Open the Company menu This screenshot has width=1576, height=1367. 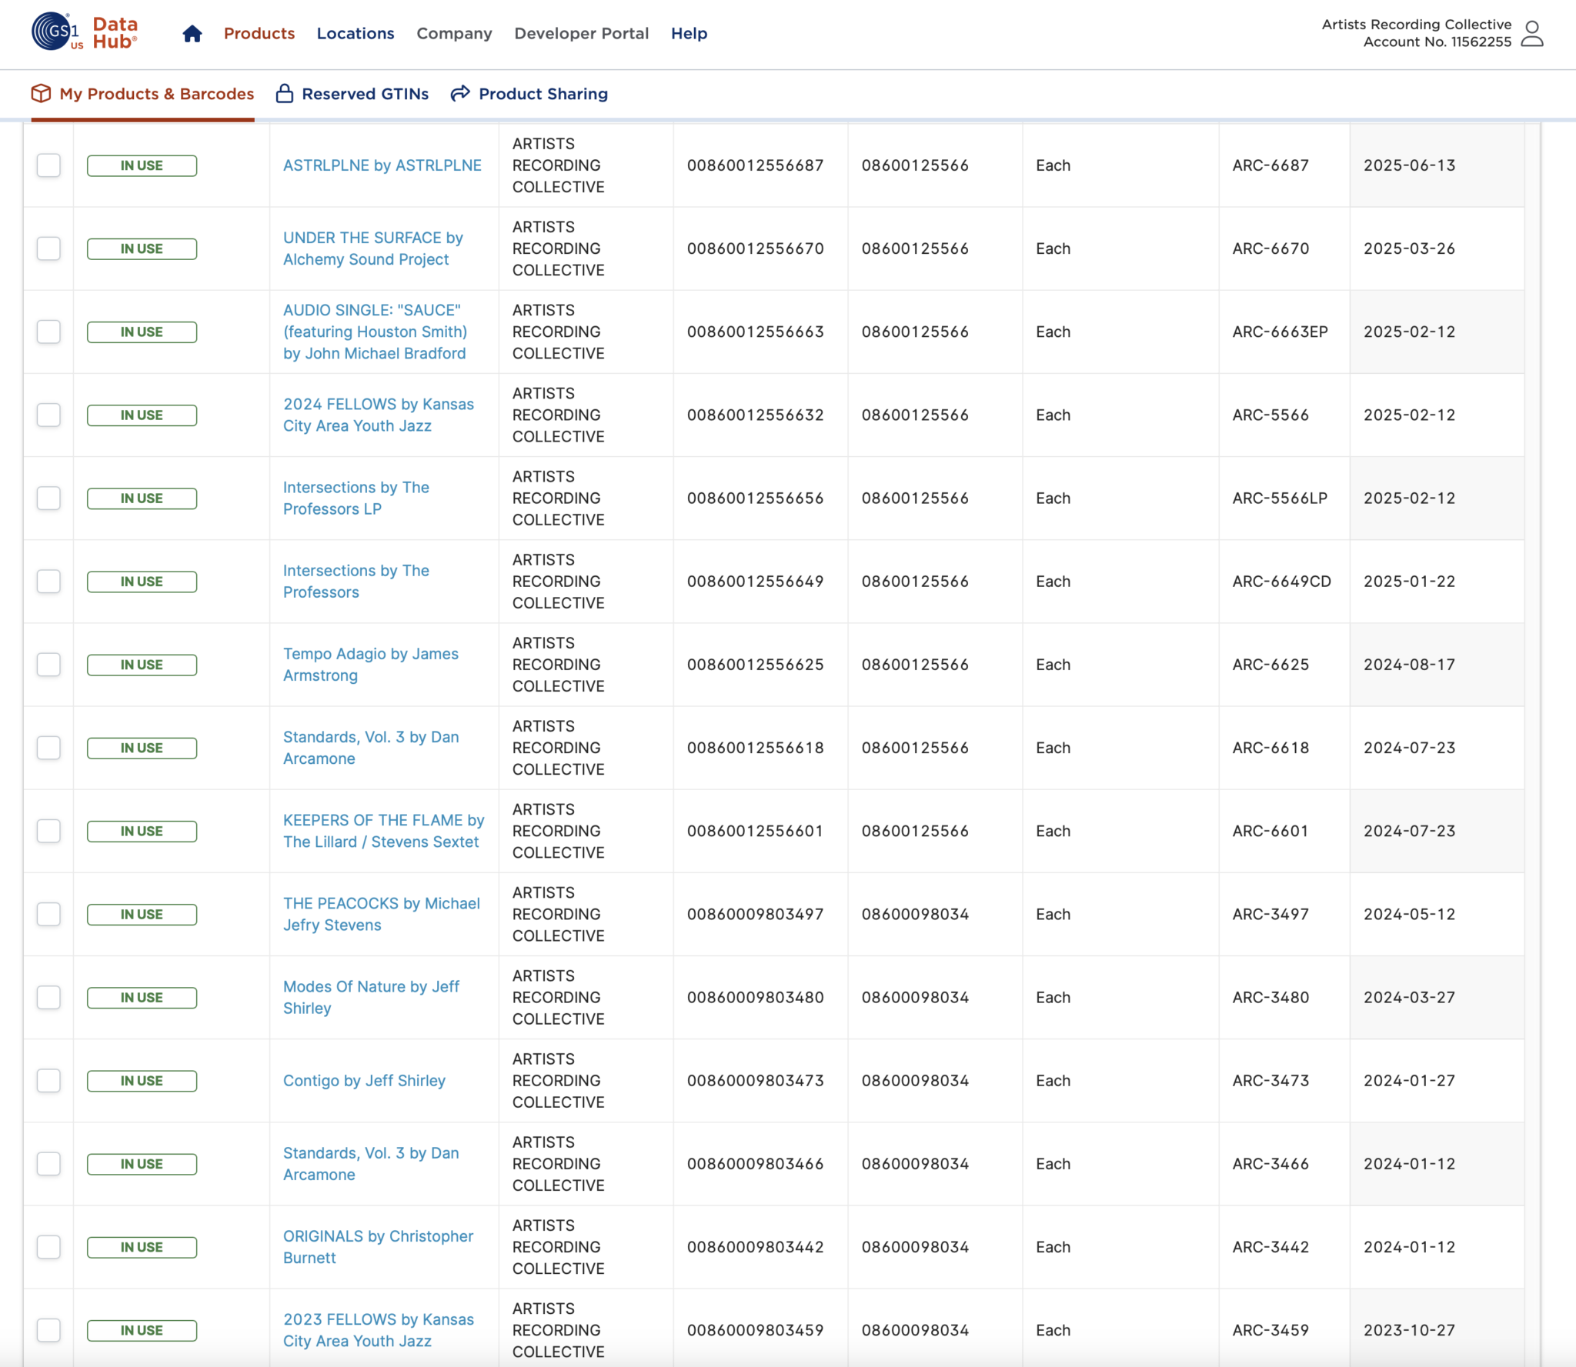(x=454, y=34)
